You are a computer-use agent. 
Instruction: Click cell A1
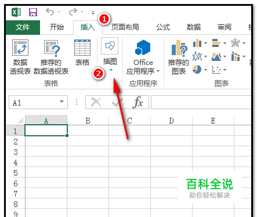point(46,131)
